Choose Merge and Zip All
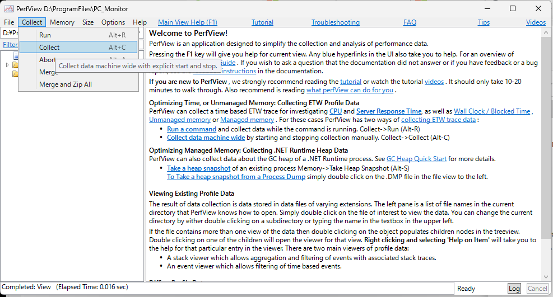This screenshot has height=297, width=553. (x=78, y=84)
